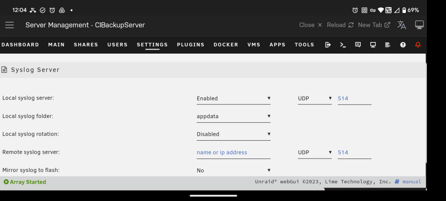This screenshot has height=201, width=446.
Task: Open the hamburger navigation menu
Action: tap(9, 25)
